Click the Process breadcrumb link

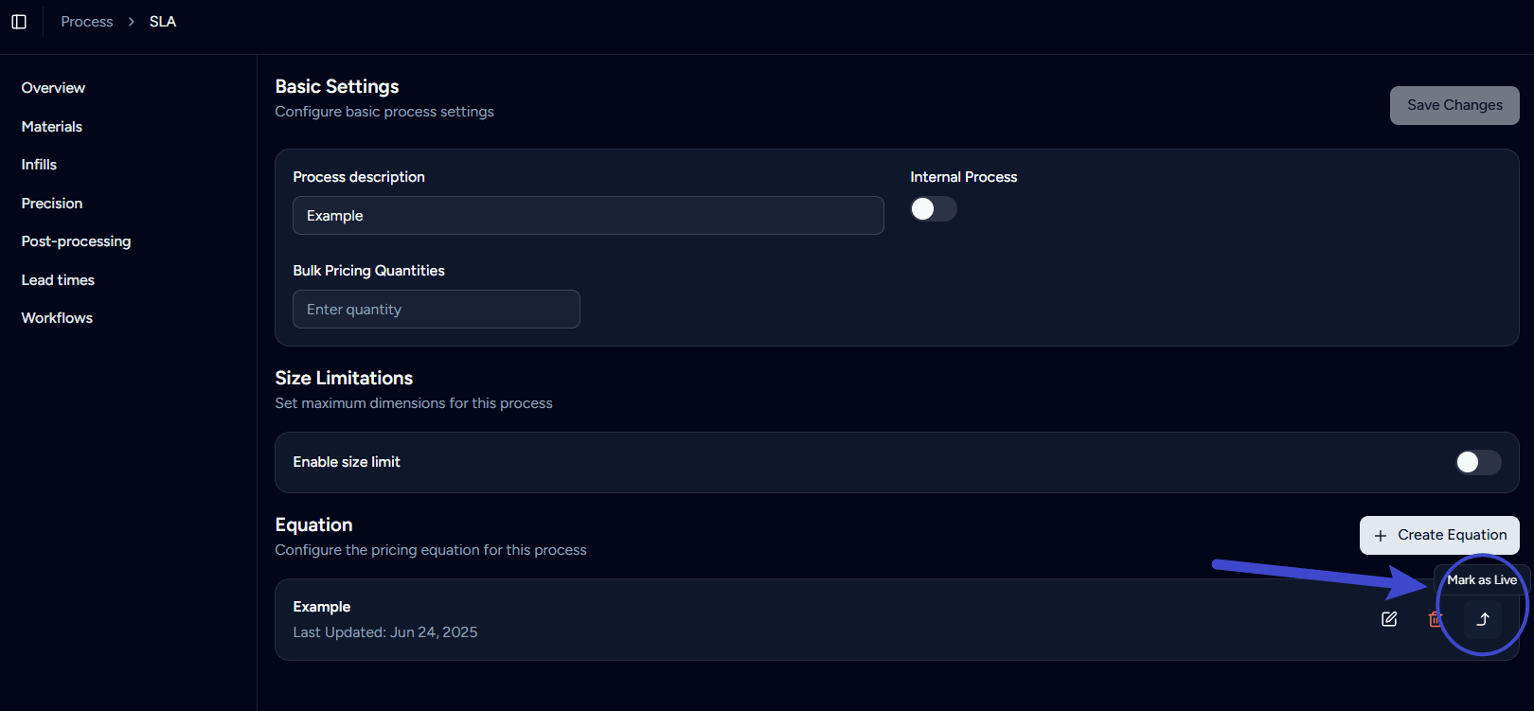(87, 22)
